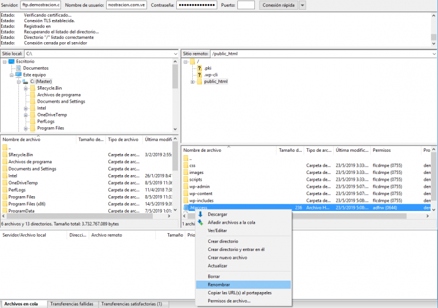Click the Documentos icon in local tree
This screenshot has width=438, height=308.
click(19, 68)
